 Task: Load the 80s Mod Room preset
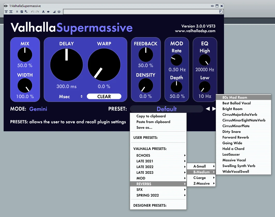coord(243,97)
